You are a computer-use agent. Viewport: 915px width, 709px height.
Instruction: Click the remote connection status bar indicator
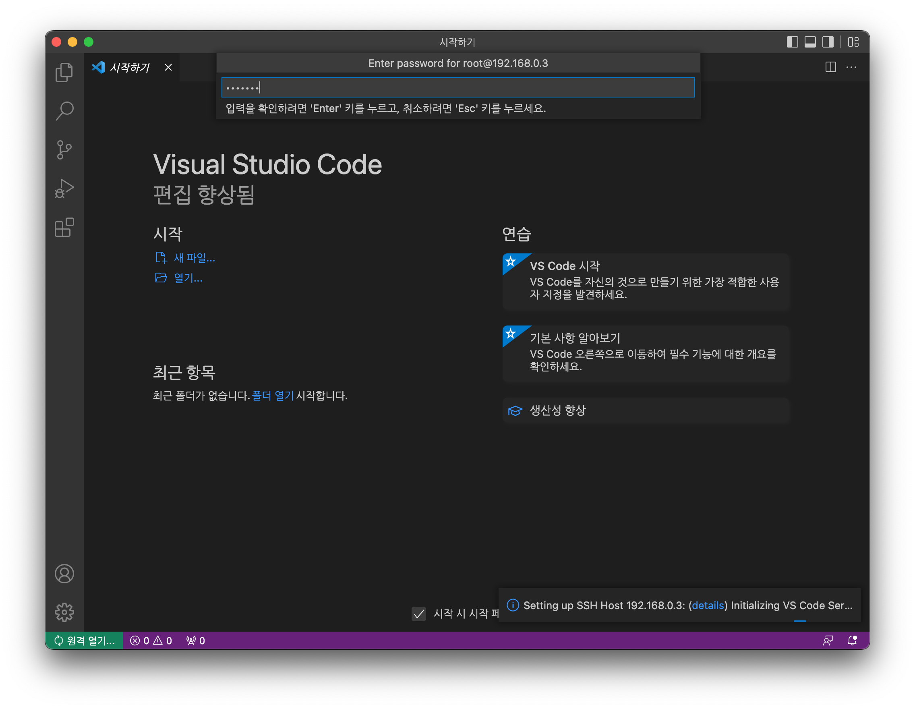tap(84, 640)
